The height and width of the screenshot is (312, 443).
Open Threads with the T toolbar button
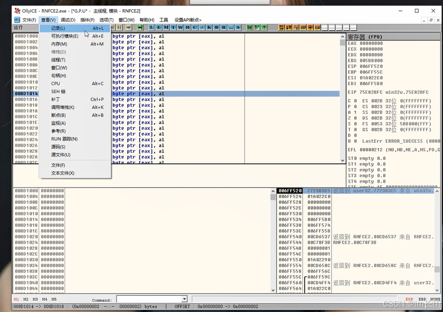pyautogui.click(x=173, y=27)
